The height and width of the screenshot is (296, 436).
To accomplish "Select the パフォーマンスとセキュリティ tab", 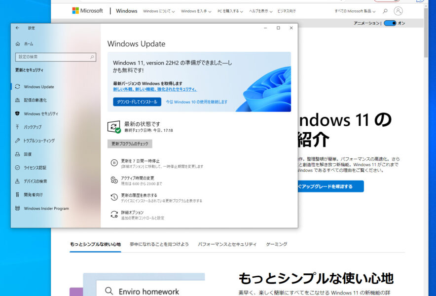I will point(227,244).
